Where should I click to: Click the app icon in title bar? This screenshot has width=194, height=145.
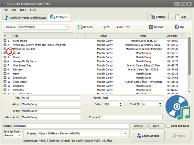[x=4, y=4]
